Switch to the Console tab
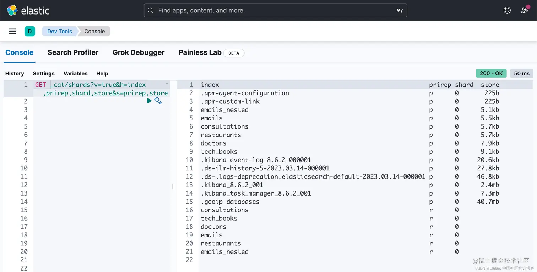 [x=20, y=52]
